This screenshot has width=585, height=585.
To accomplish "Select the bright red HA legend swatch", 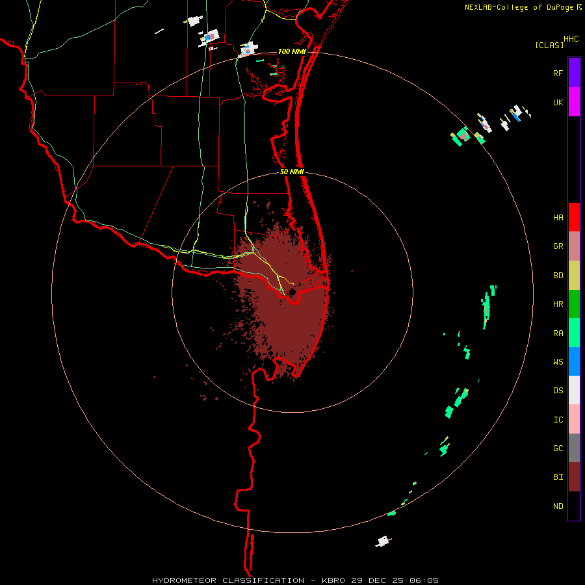I will (574, 217).
